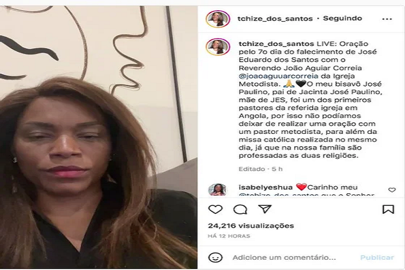
Task: Open tchize_dos_santos username in header
Action: pyautogui.click(x=275, y=18)
